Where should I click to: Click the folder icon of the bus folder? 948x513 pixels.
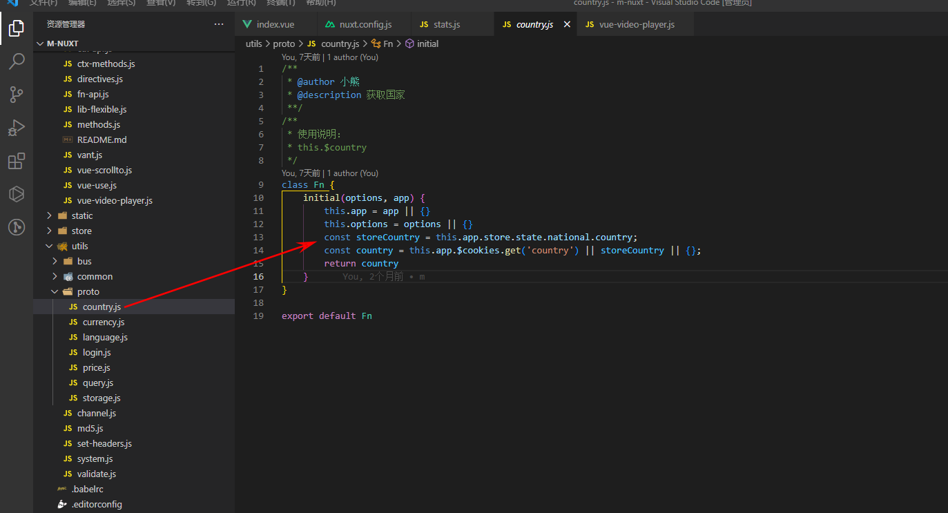(68, 261)
